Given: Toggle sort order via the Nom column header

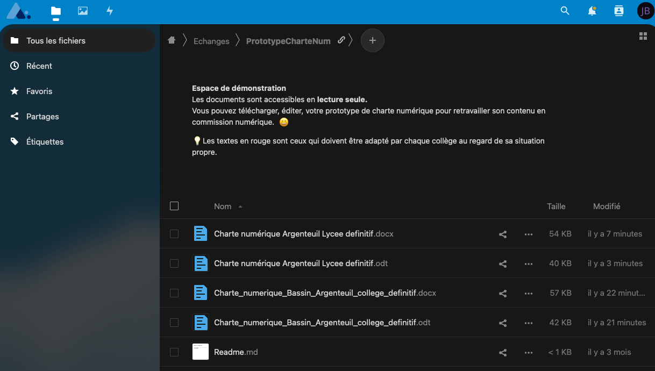Looking at the screenshot, I should 223,206.
